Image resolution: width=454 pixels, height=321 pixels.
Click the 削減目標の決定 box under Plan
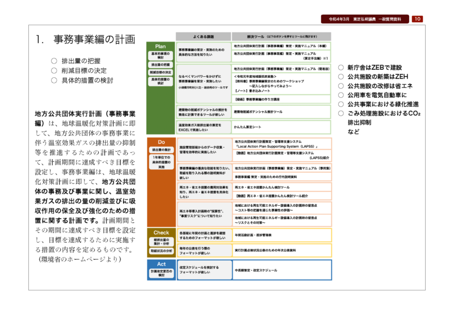coord(160,73)
